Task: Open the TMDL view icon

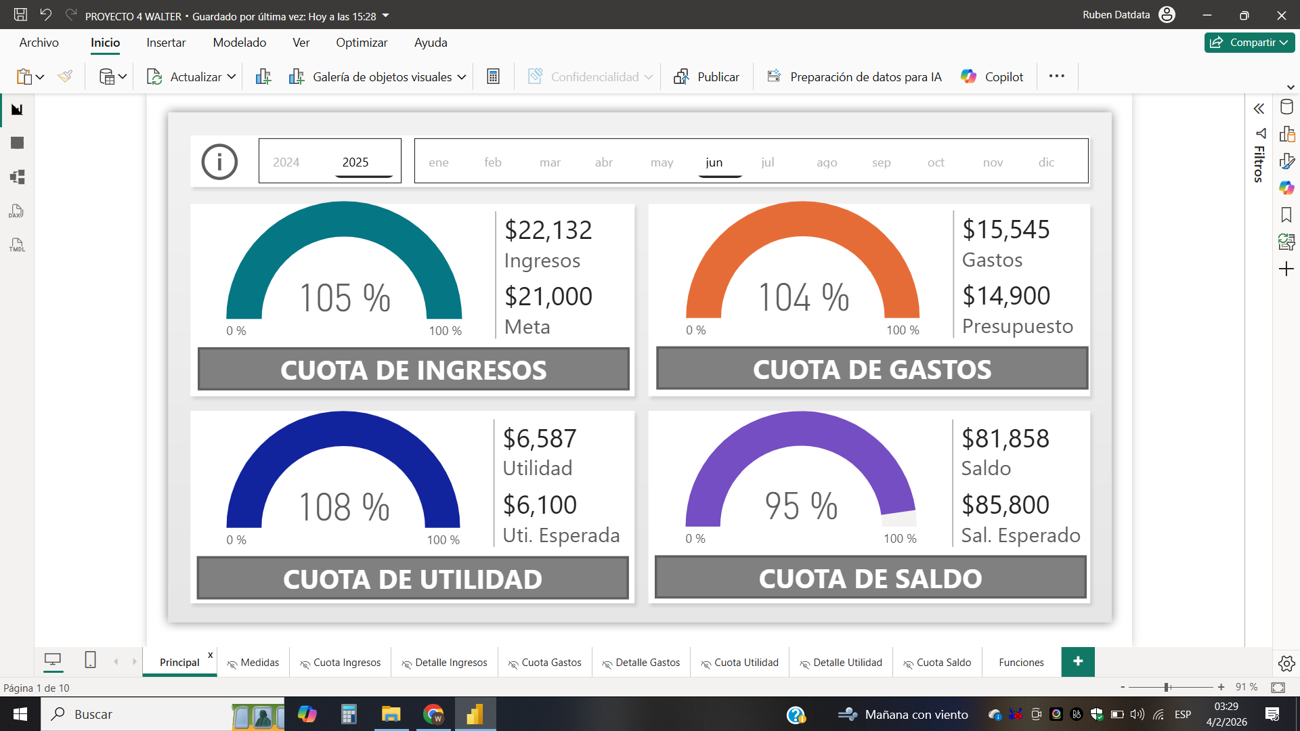Action: pos(17,245)
